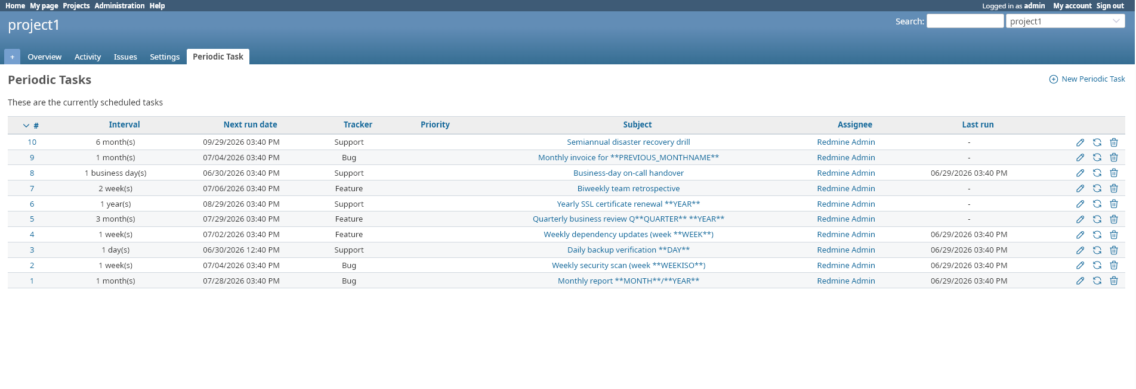Image resolution: width=1136 pixels, height=389 pixels.
Task: Delete the Biweekly team retrospective task
Action: click(1113, 188)
